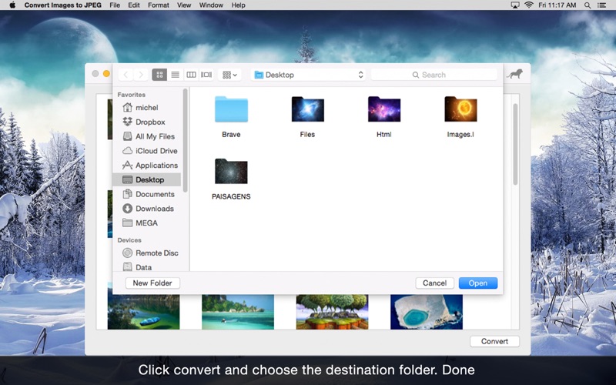This screenshot has height=385, width=616.
Task: Click the New Folder button
Action: click(152, 283)
